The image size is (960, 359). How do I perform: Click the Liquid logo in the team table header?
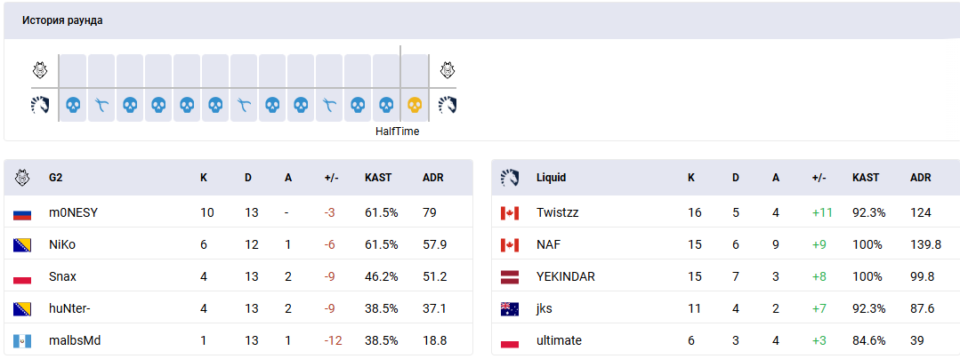(x=510, y=178)
